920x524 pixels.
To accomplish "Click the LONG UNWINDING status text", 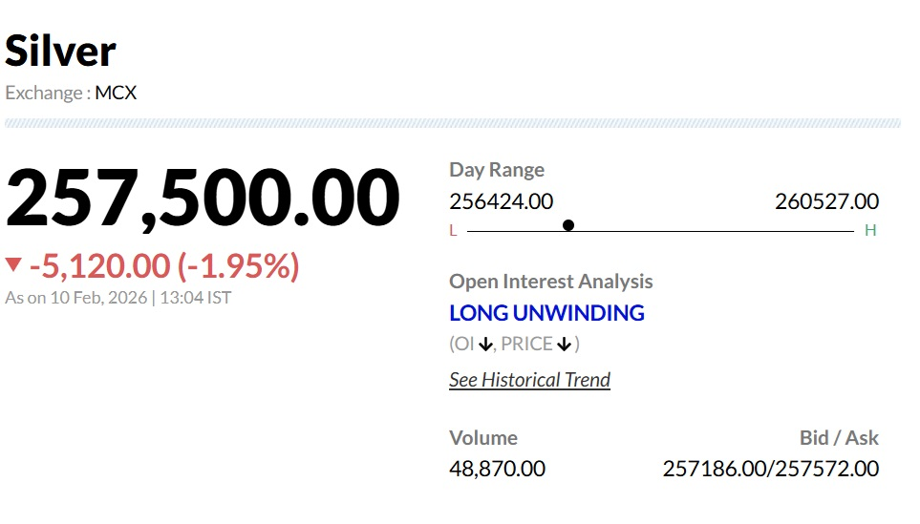I will click(546, 313).
